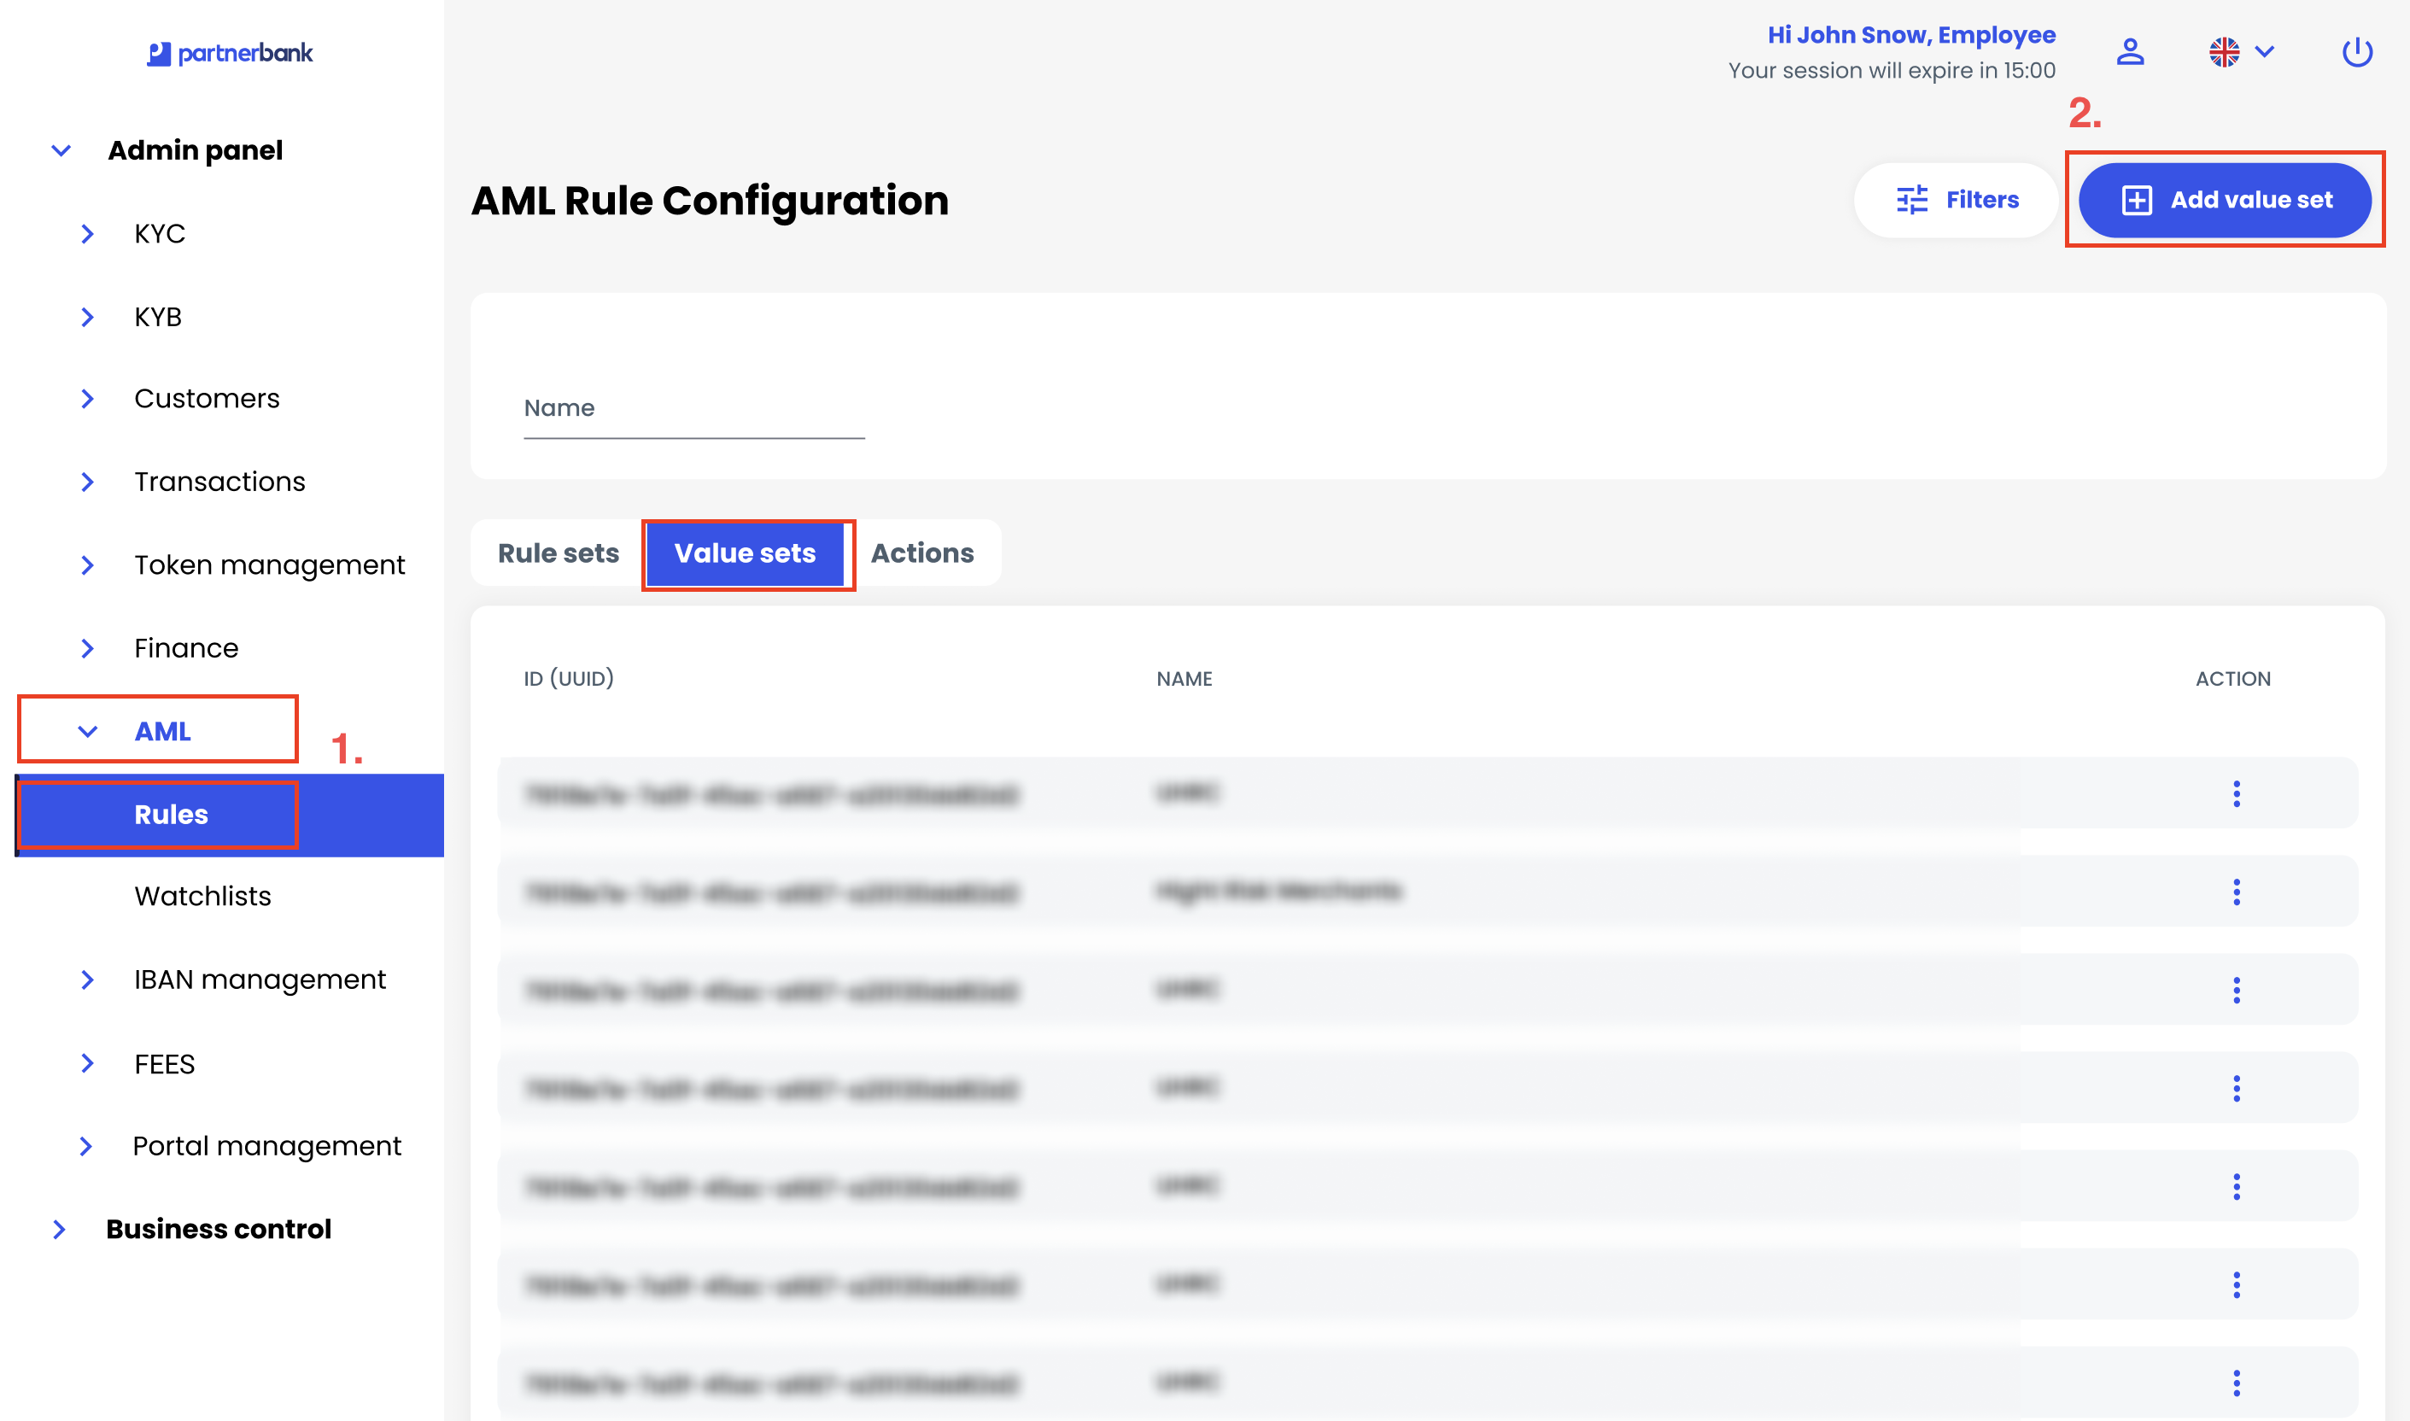This screenshot has height=1421, width=2410.
Task: Click the power logout icon
Action: tap(2356, 52)
